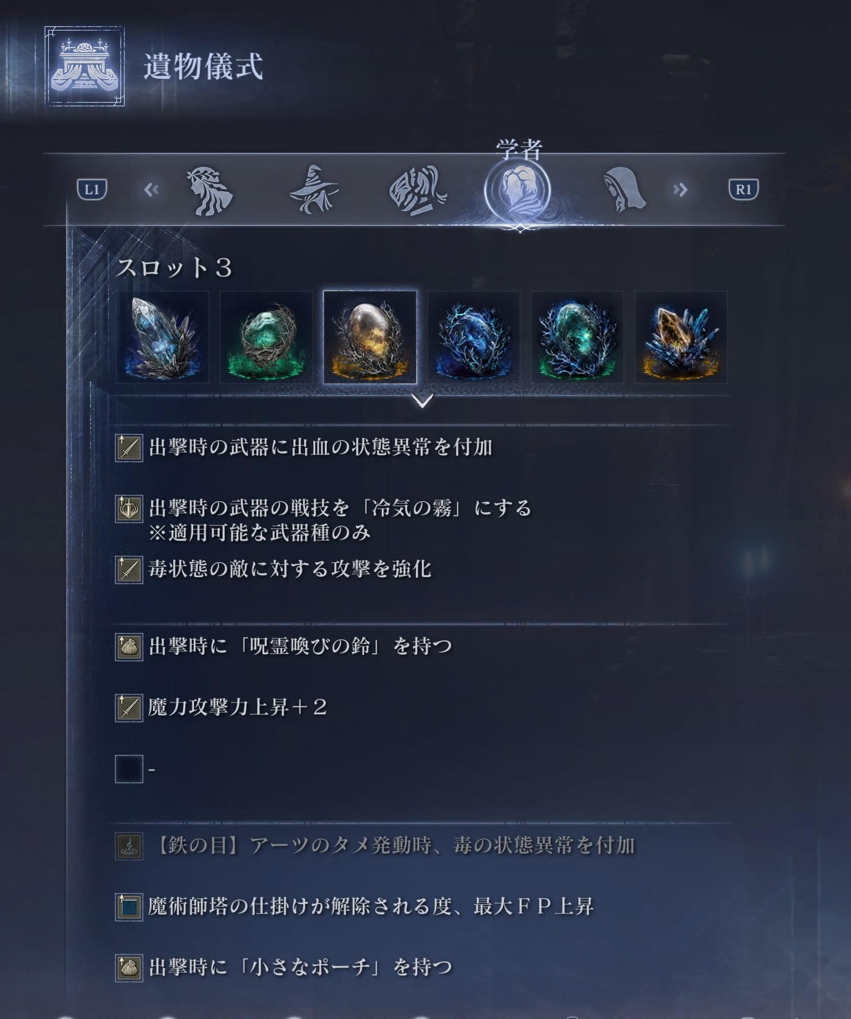Click the empty effect slot box
851x1019 pixels.
[x=129, y=769]
